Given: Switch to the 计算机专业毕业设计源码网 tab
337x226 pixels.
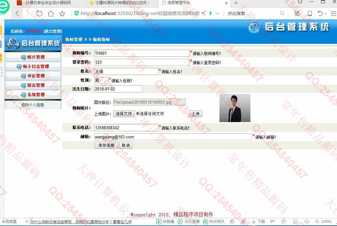Looking at the screenshot, I should [x=47, y=3].
